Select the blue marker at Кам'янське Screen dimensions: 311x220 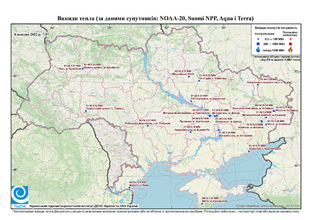(x=210, y=115)
